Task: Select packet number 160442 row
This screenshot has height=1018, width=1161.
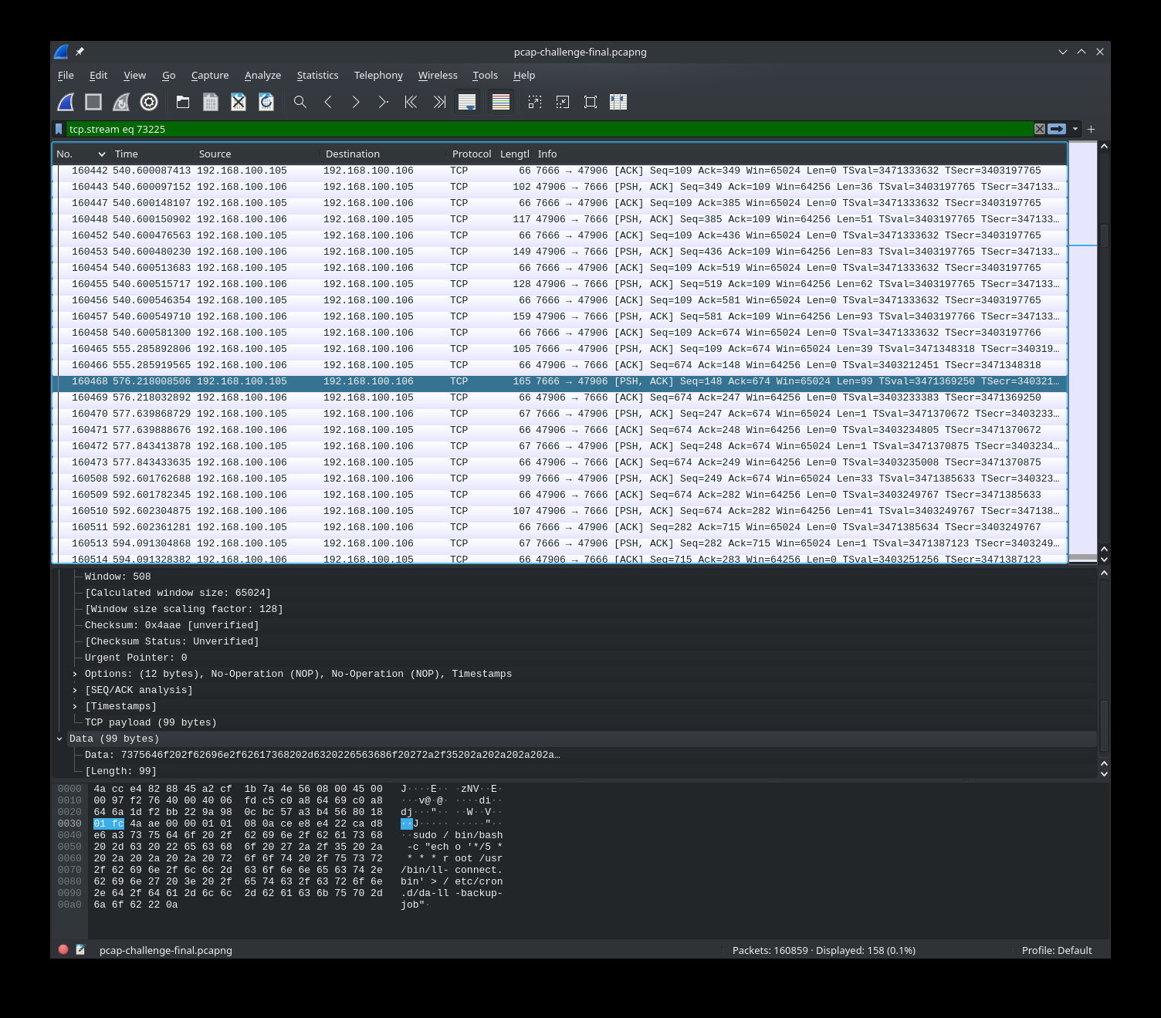Action: pyautogui.click(x=560, y=171)
